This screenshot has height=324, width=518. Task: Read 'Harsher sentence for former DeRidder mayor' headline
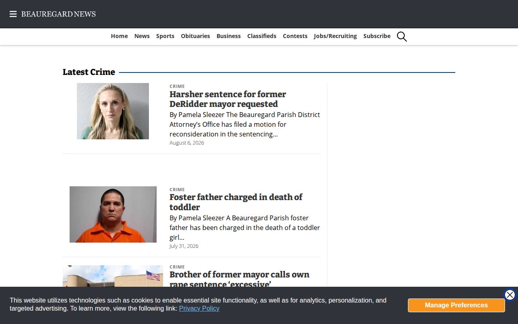coord(228,99)
